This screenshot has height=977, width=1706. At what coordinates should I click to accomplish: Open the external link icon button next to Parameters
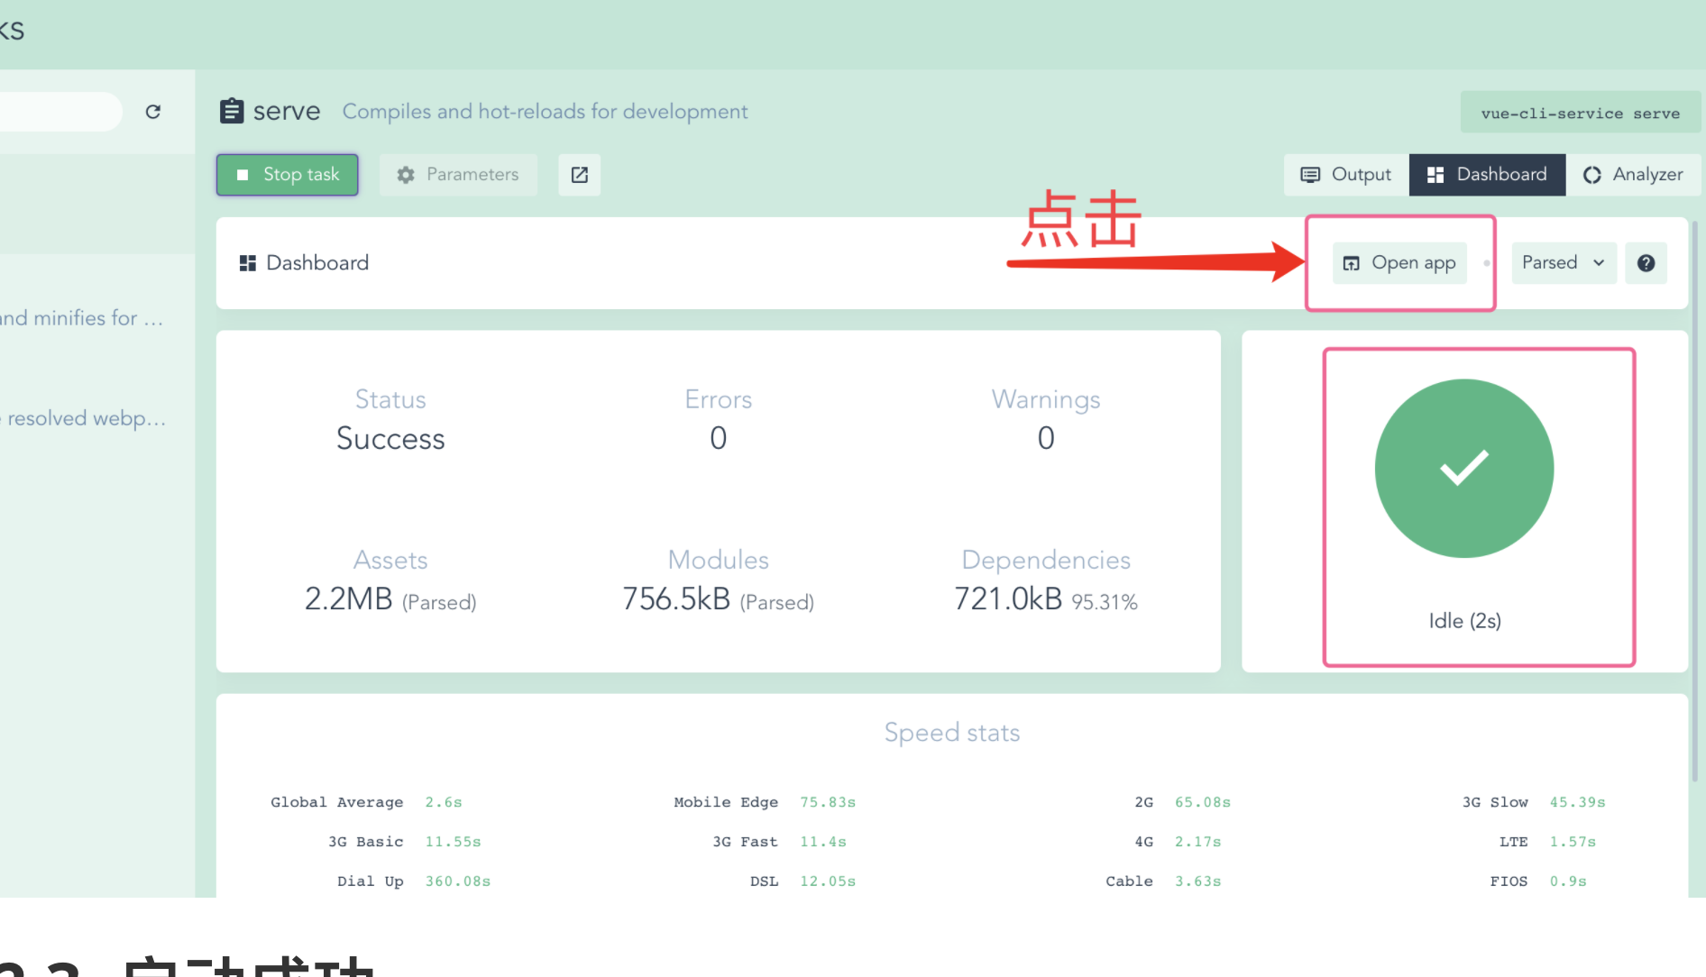[580, 175]
